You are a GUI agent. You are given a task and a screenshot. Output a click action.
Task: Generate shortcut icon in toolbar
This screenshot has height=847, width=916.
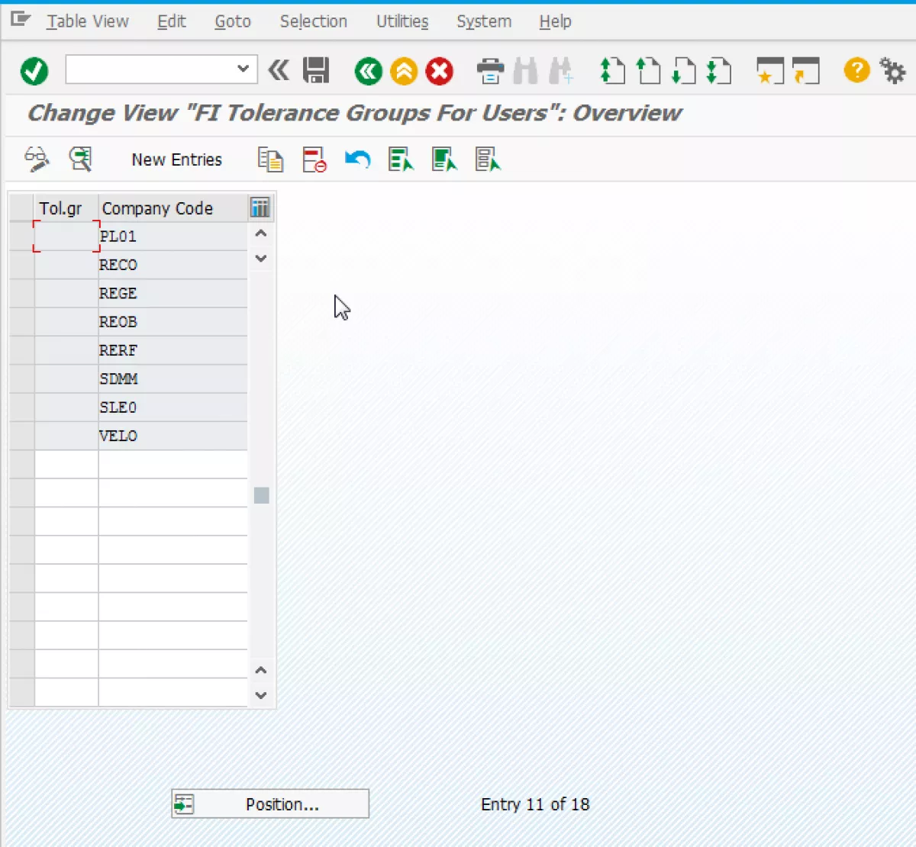click(806, 71)
